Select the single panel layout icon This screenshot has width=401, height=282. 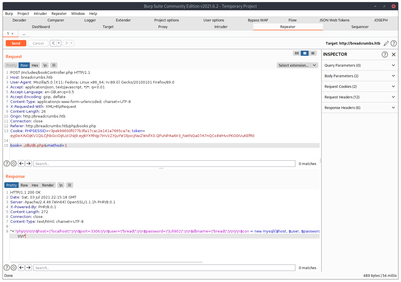coord(313,53)
